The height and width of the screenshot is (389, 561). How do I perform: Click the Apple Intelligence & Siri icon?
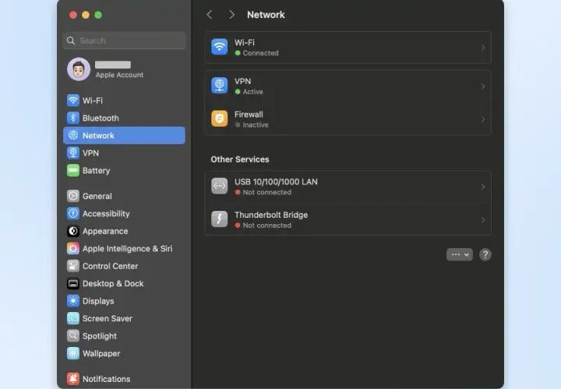tap(73, 248)
